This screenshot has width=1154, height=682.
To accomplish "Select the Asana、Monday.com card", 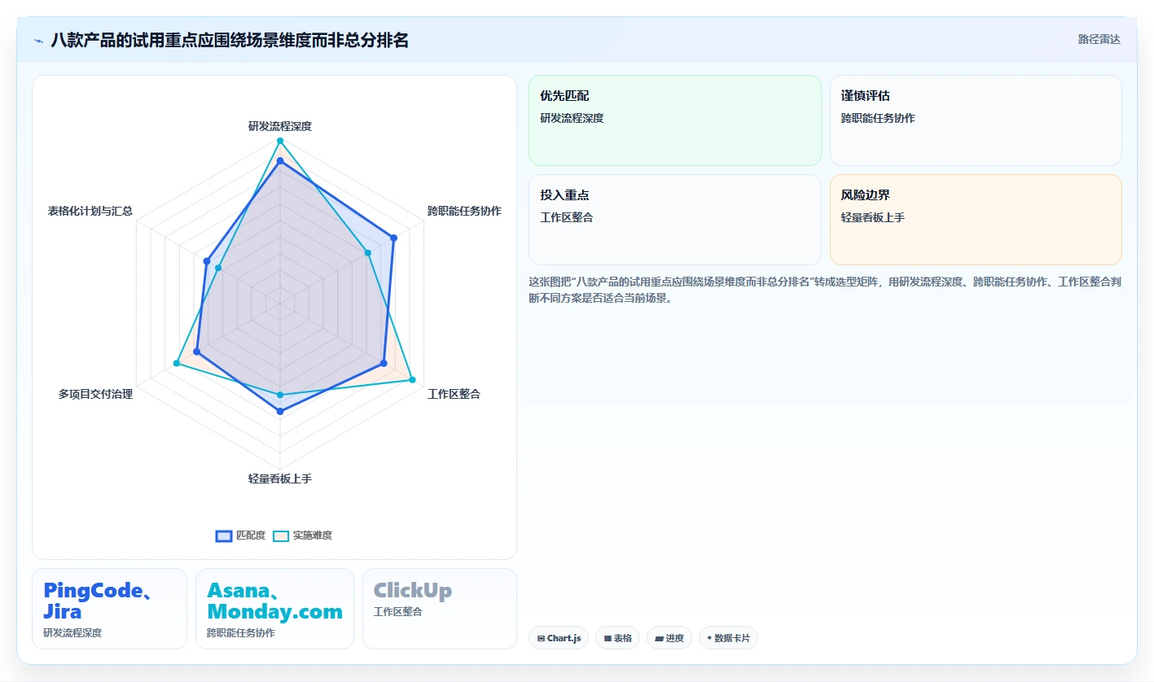I will coord(274,609).
